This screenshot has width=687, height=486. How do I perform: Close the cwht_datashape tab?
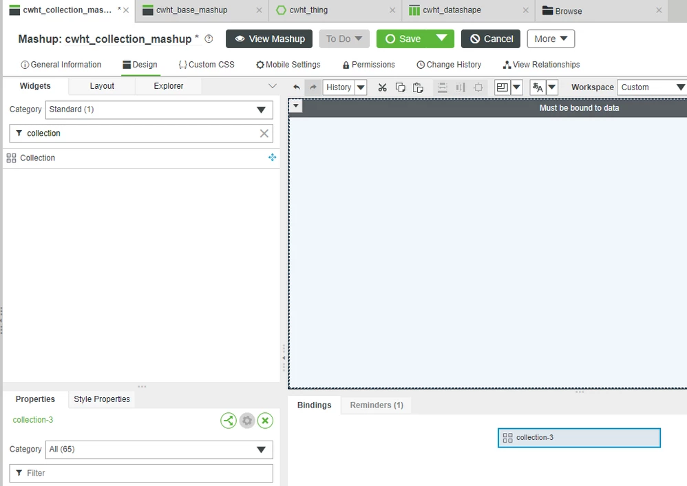[526, 10]
